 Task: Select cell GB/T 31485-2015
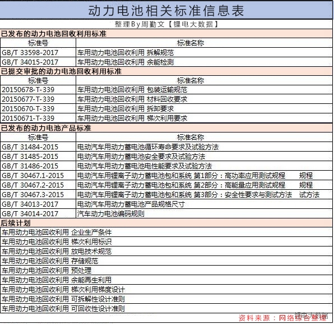tap(38, 157)
